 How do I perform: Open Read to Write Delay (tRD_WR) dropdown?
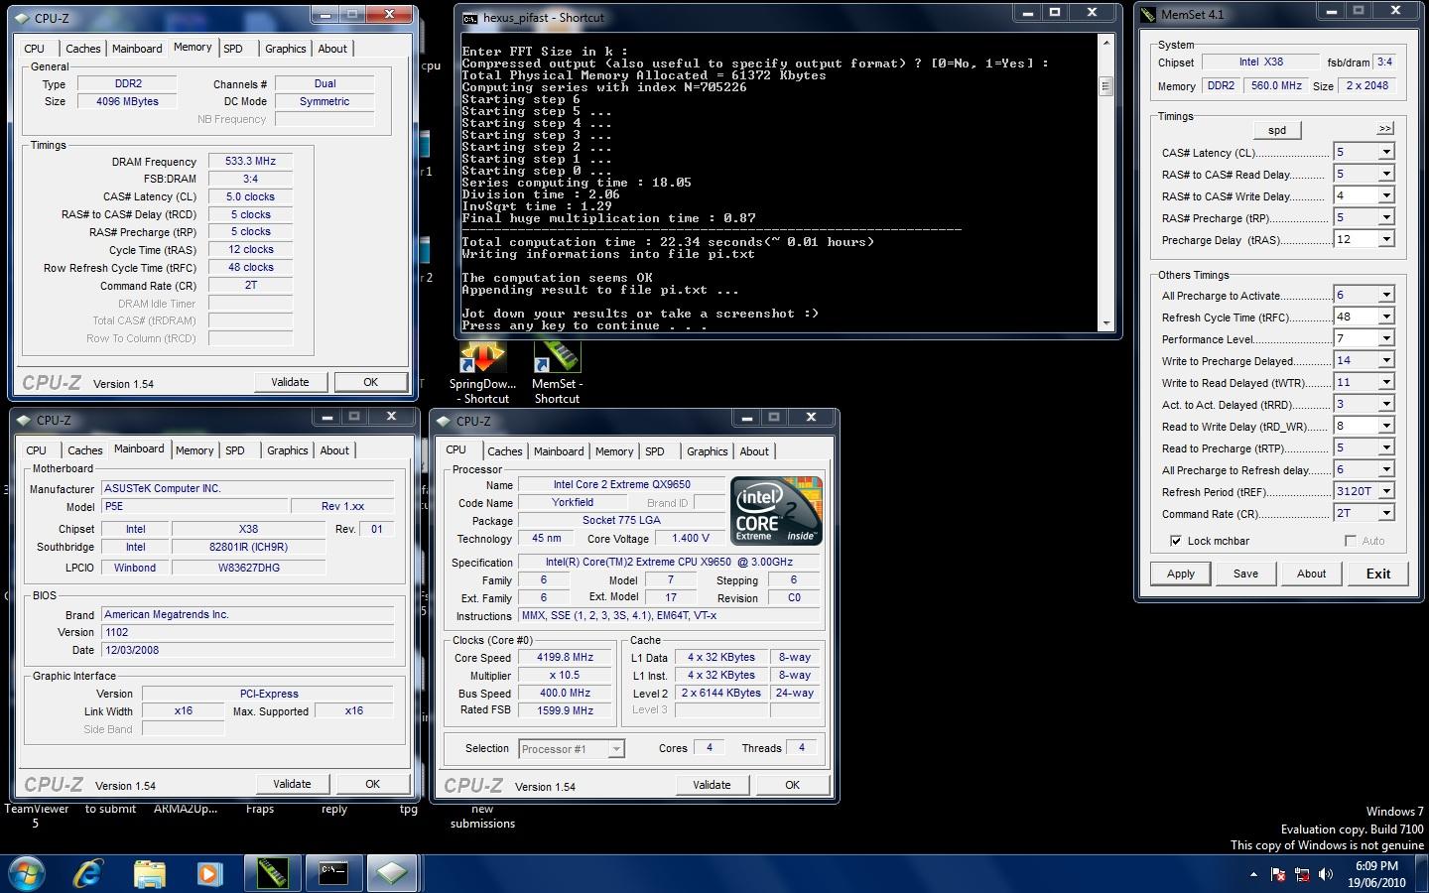[1386, 426]
